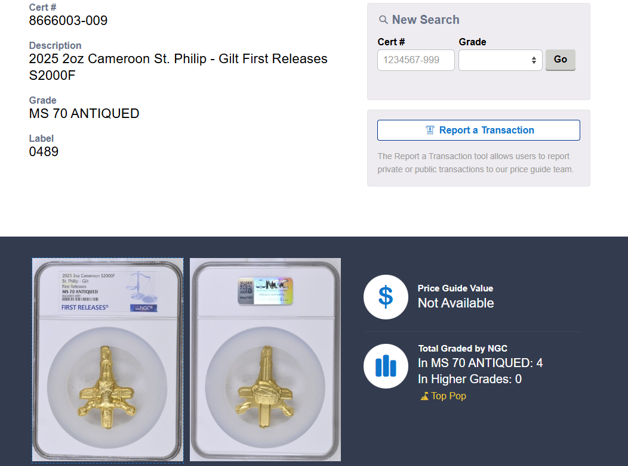Click the bar chart Total Graded icon
Image resolution: width=628 pixels, height=466 pixels.
pyautogui.click(x=386, y=366)
